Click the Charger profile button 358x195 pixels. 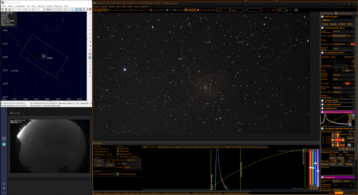[x=325, y=24]
